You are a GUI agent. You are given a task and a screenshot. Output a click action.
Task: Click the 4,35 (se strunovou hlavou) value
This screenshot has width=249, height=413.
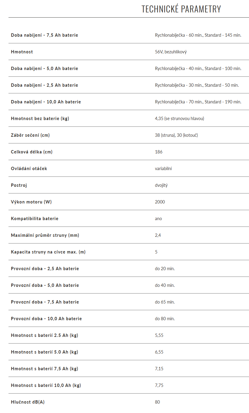coord(180,119)
